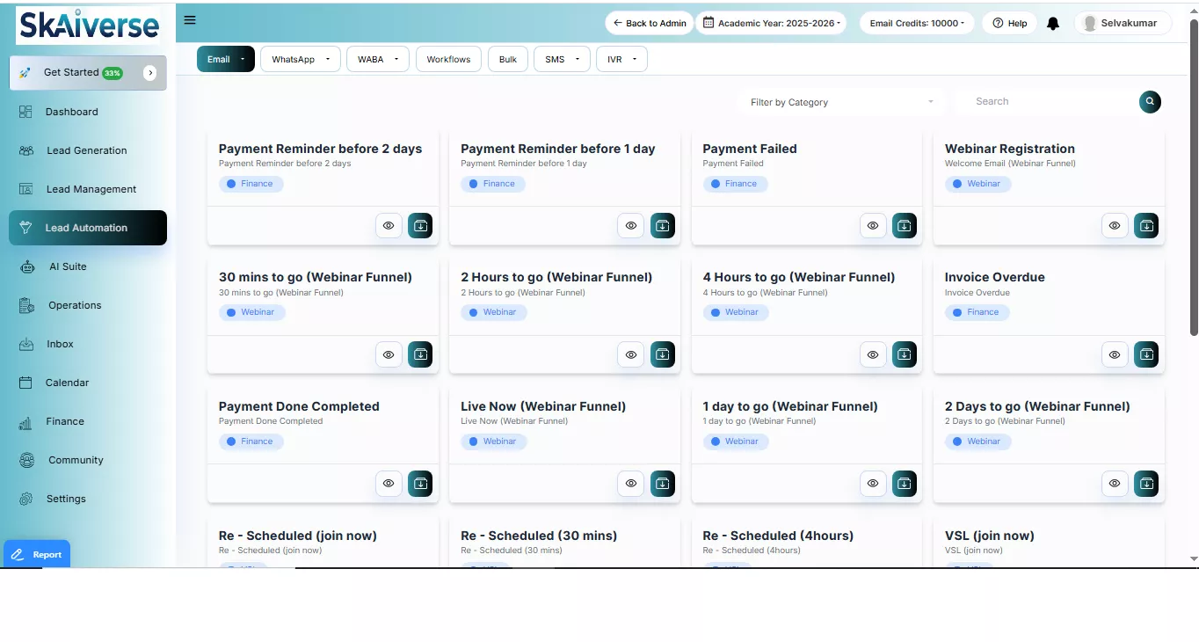Import the Invoice Overdue template
This screenshot has width=1199, height=642.
point(1145,354)
